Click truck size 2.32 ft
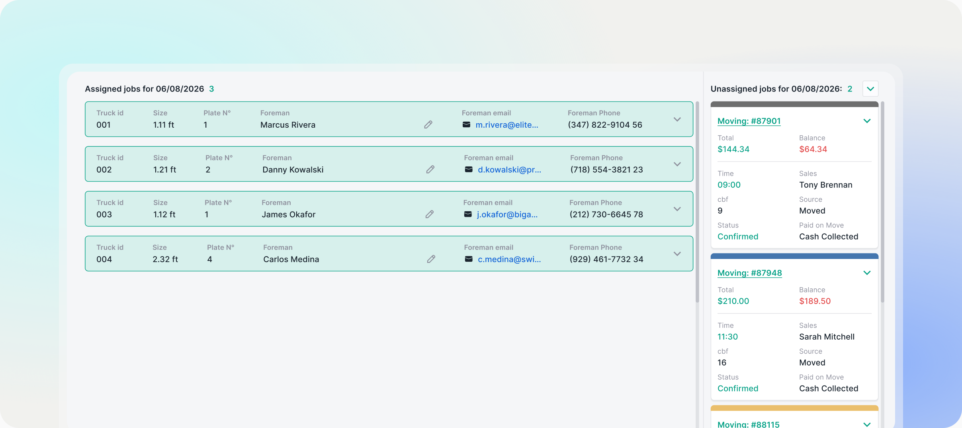 [x=165, y=259]
